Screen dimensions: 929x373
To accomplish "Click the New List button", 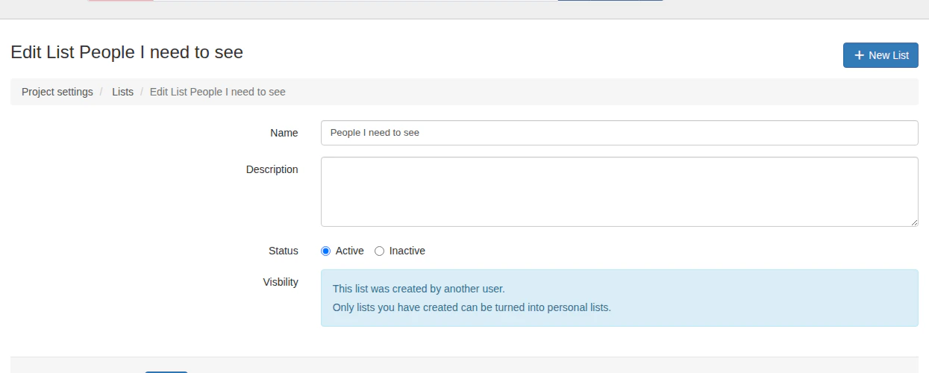I will pos(880,55).
